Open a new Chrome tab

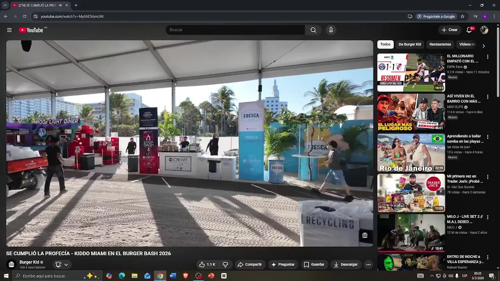76,5
